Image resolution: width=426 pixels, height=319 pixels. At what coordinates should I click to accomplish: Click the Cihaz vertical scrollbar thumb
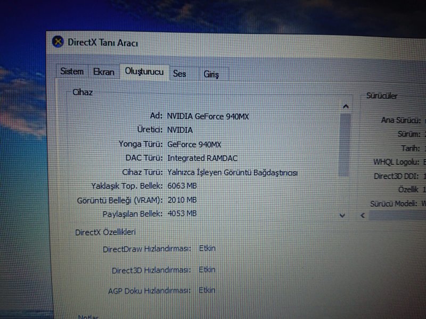coord(345,145)
